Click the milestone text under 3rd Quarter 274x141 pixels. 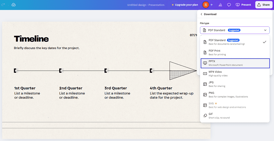(x=117, y=95)
